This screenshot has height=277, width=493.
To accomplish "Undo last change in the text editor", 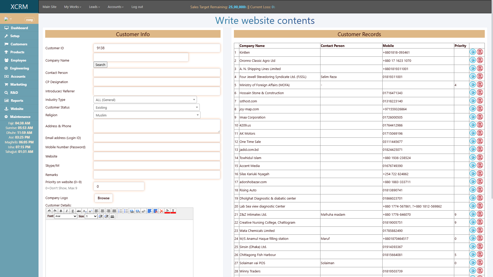I will tap(50, 211).
